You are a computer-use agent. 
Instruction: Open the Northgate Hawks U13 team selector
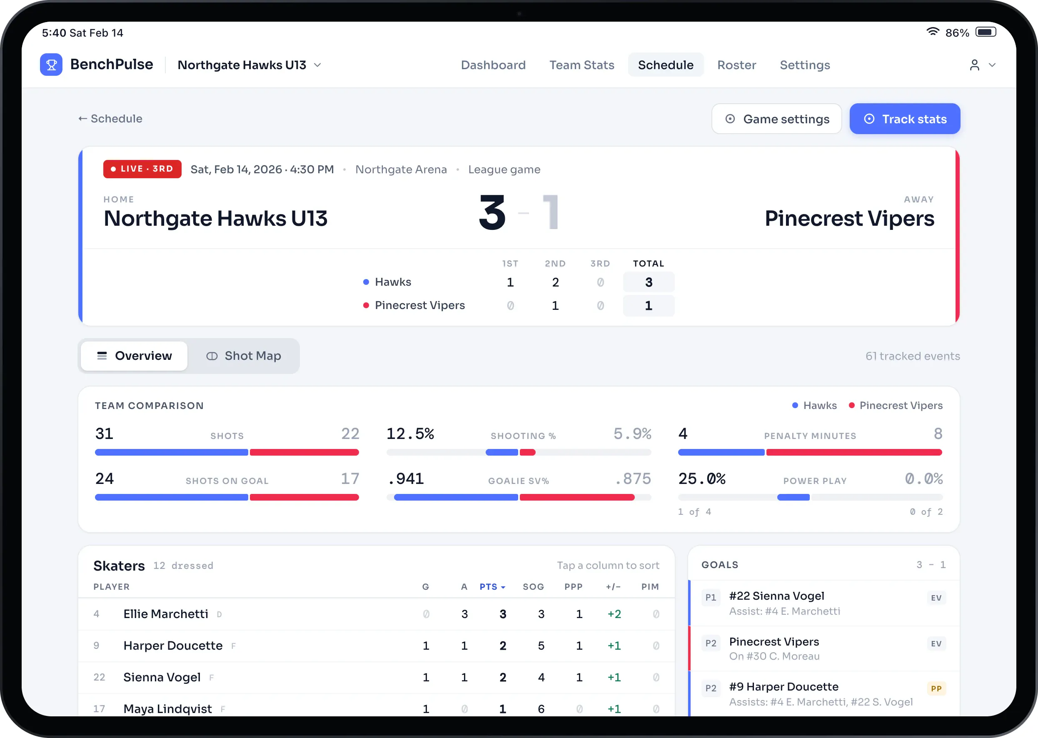point(249,65)
